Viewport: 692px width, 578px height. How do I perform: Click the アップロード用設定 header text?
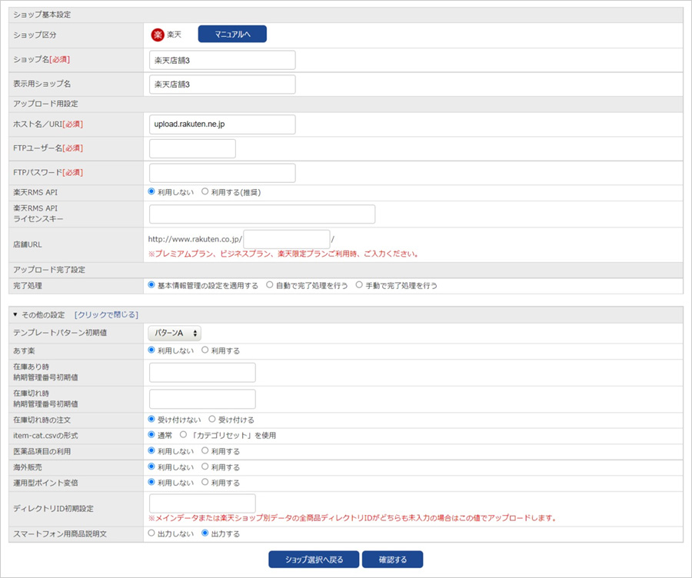45,104
